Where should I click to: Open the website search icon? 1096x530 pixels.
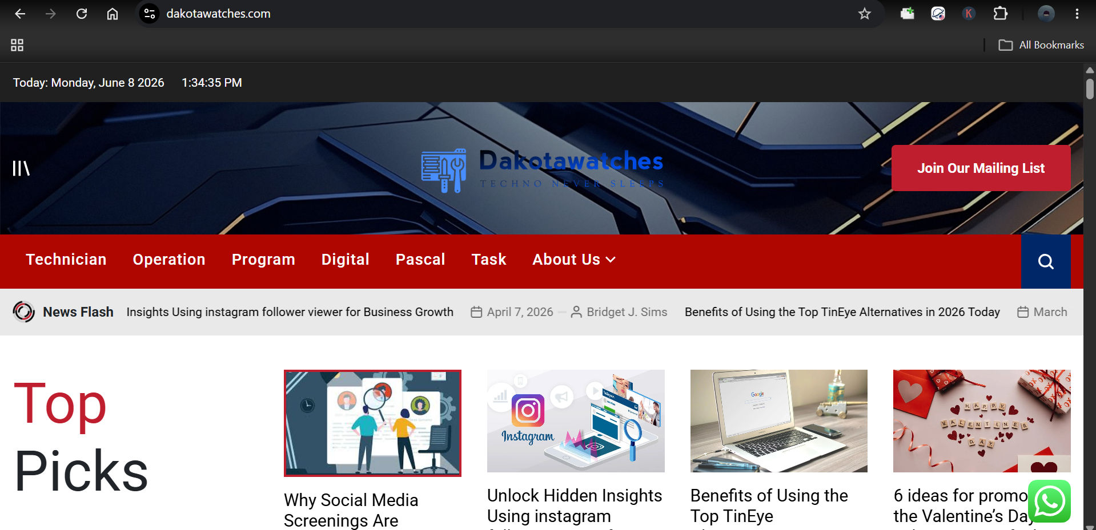tap(1046, 261)
